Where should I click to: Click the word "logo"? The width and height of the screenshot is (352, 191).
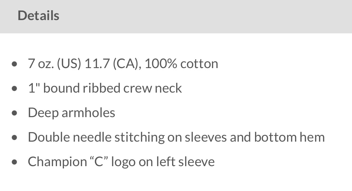(123, 161)
